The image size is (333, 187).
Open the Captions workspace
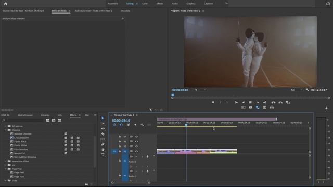click(x=208, y=4)
